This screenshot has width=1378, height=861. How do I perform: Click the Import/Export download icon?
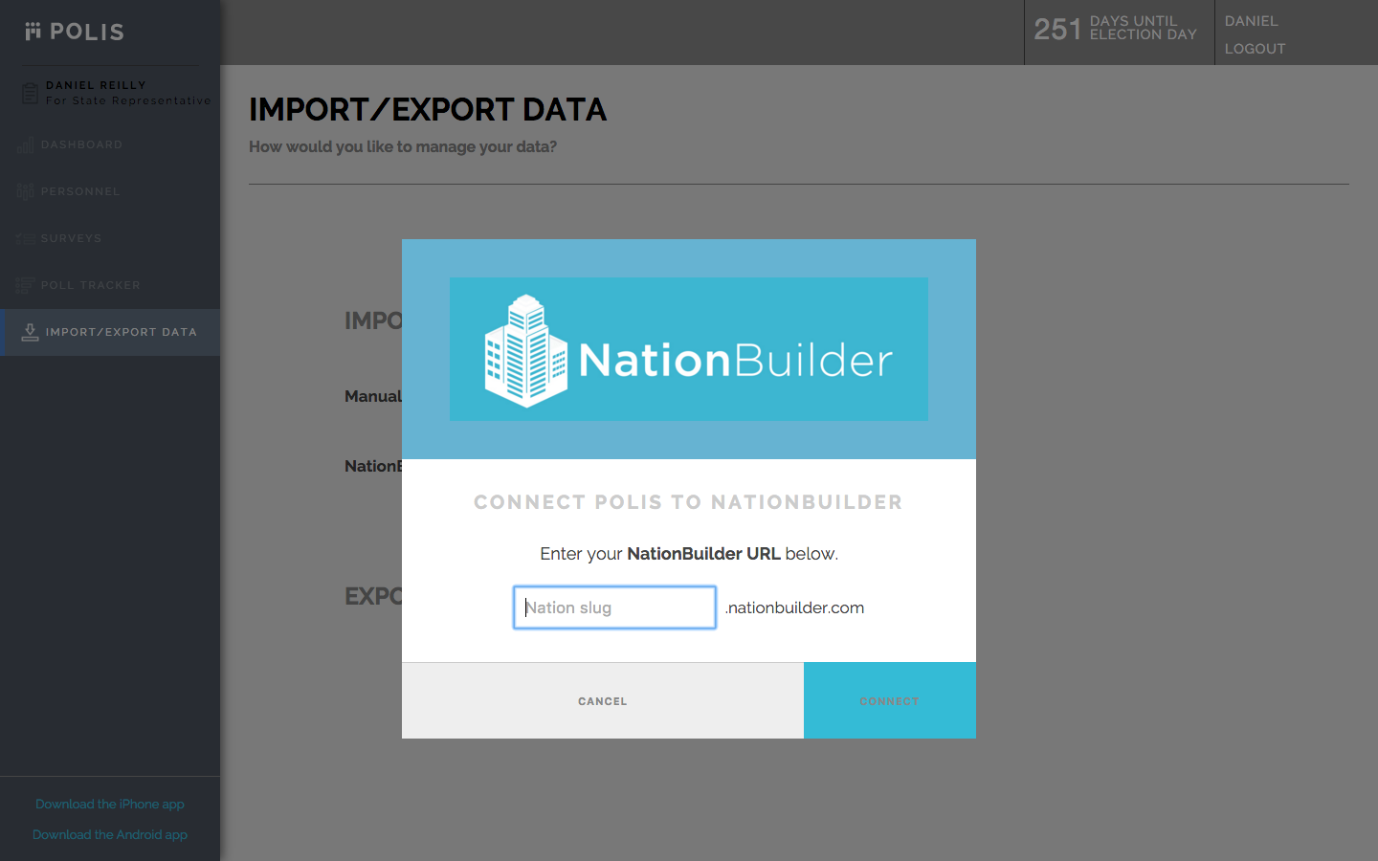click(31, 332)
